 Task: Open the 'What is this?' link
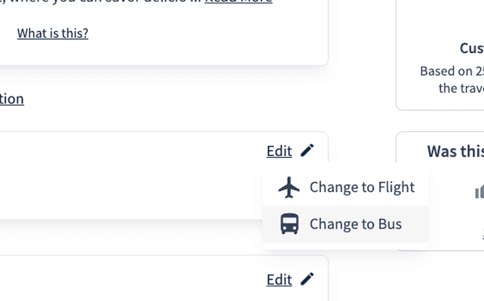53,33
